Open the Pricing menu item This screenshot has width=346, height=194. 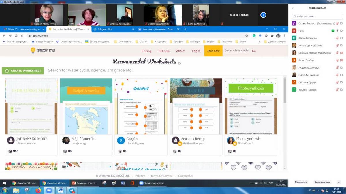146,51
